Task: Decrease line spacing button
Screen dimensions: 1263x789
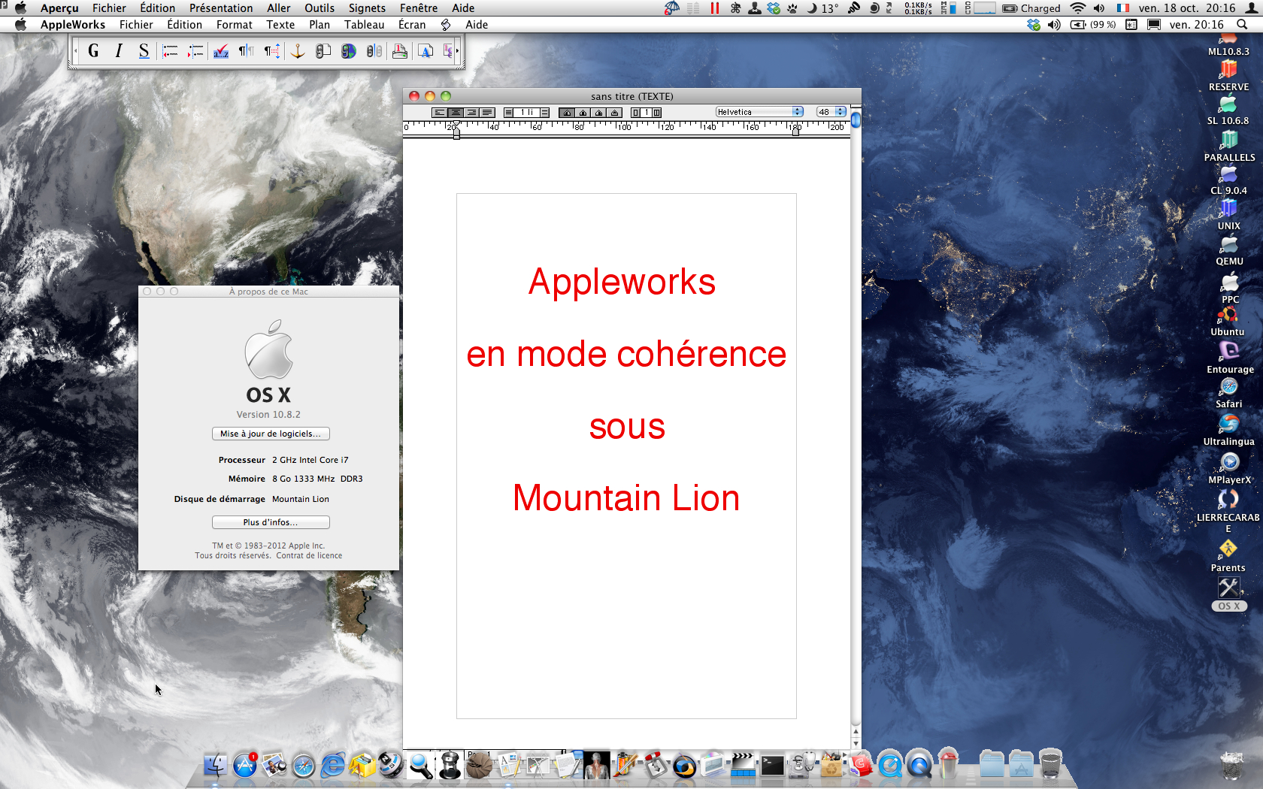Action: pos(508,112)
